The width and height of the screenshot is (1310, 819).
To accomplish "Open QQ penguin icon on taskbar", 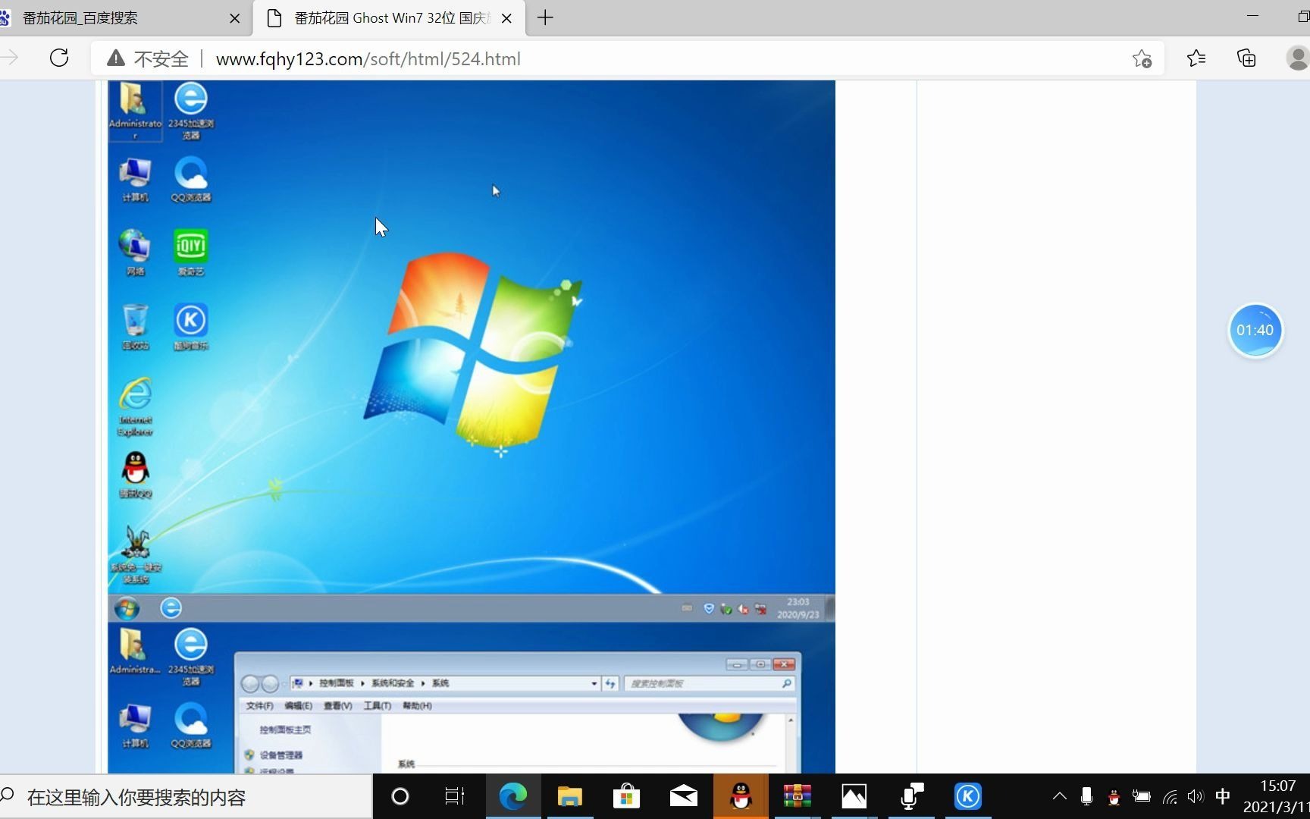I will 741,796.
